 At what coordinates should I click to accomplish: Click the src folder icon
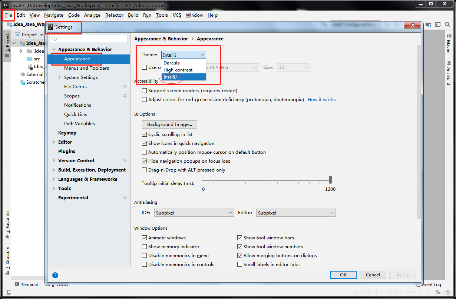coord(30,59)
